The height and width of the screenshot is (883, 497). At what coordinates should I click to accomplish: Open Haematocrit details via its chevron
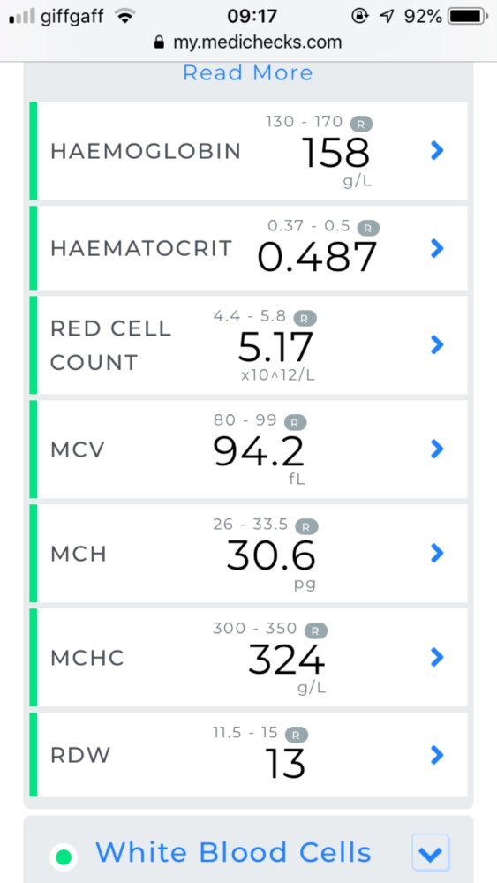coord(437,248)
